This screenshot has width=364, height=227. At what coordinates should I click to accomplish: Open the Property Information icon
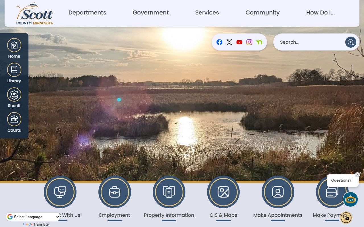169,192
